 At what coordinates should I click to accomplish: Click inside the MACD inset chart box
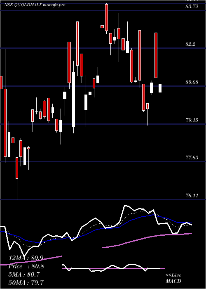113,268
